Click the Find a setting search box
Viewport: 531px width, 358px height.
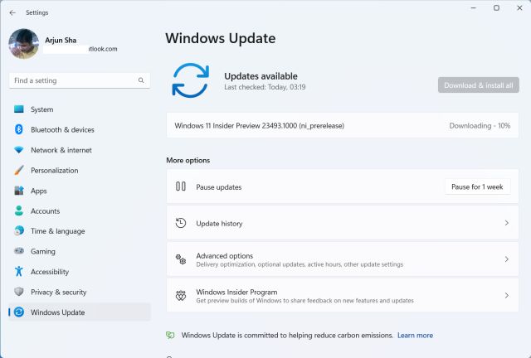click(73, 80)
